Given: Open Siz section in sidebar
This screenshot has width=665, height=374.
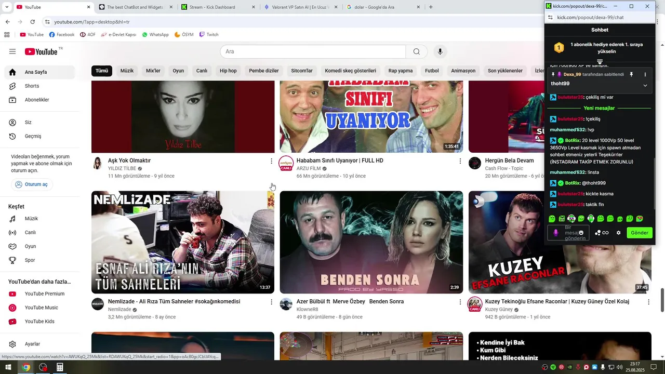Looking at the screenshot, I should coord(39,122).
